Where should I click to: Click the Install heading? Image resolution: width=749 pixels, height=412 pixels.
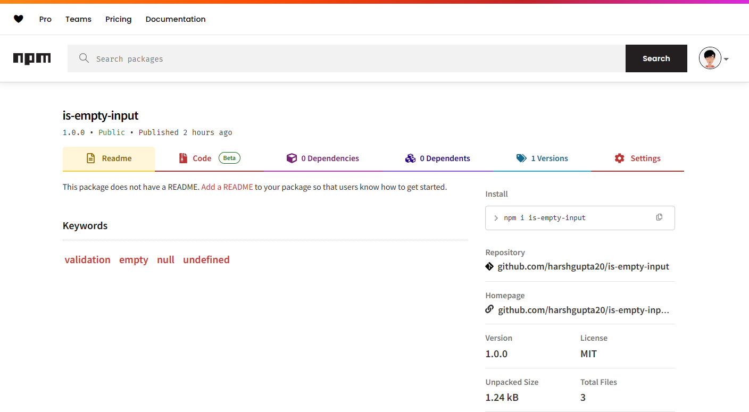coord(496,194)
